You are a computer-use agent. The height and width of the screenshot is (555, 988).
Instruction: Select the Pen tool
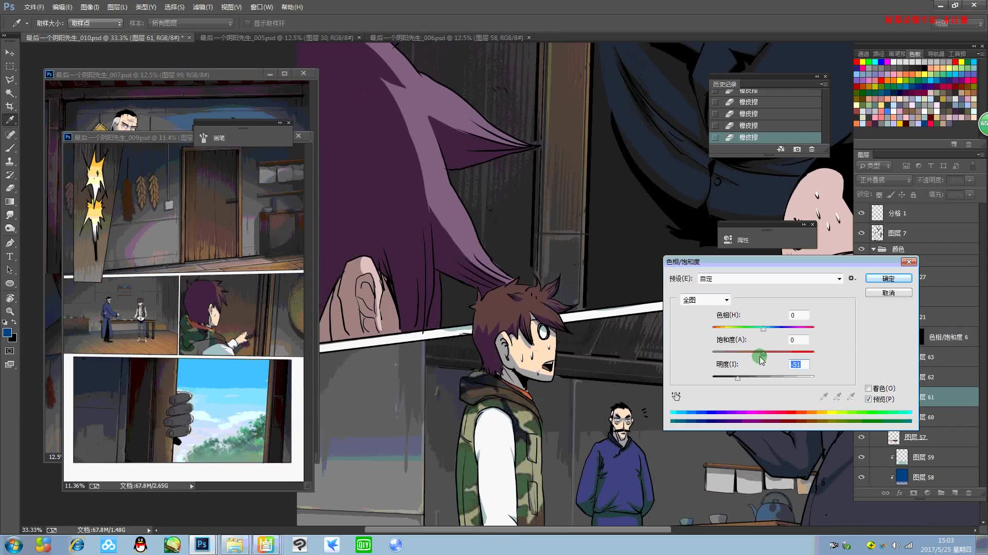pos(10,243)
